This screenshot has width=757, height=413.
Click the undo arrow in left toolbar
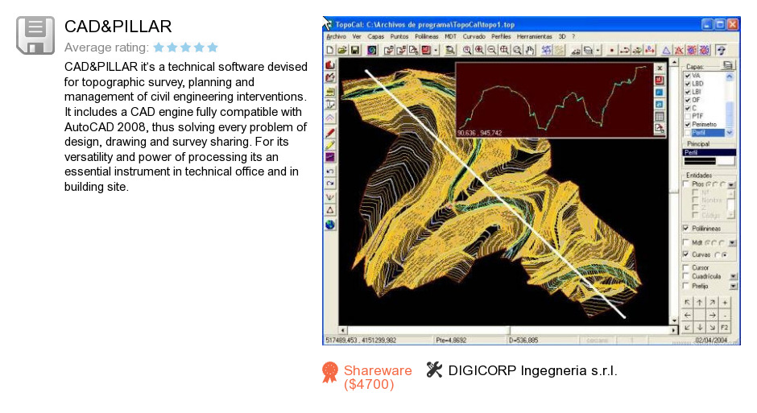tap(330, 171)
